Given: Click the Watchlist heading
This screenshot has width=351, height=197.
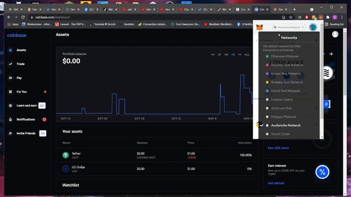Looking at the screenshot, I should 71,185.
